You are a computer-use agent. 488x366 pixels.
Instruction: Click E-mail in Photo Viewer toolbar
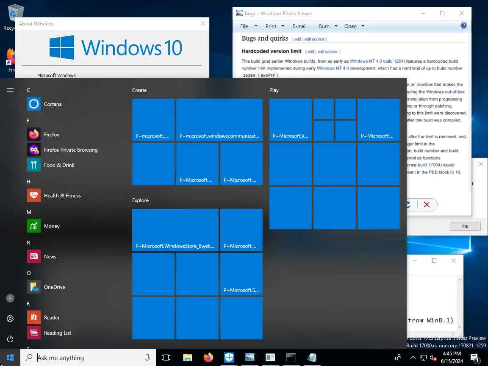(299, 26)
